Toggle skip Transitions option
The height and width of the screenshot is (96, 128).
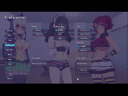tap(87, 39)
